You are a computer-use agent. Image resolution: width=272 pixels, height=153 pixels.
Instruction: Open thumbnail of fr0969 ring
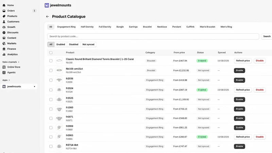59,128
